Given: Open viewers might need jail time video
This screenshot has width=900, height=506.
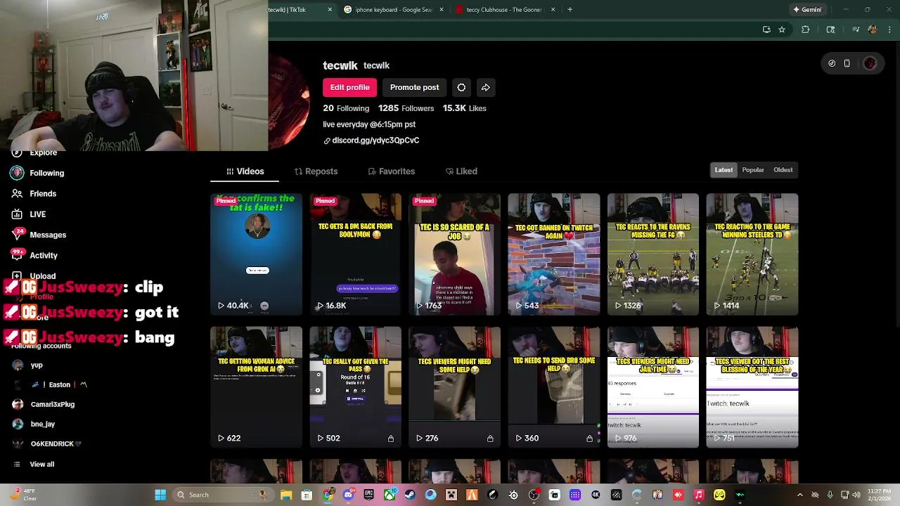Looking at the screenshot, I should coord(653,387).
